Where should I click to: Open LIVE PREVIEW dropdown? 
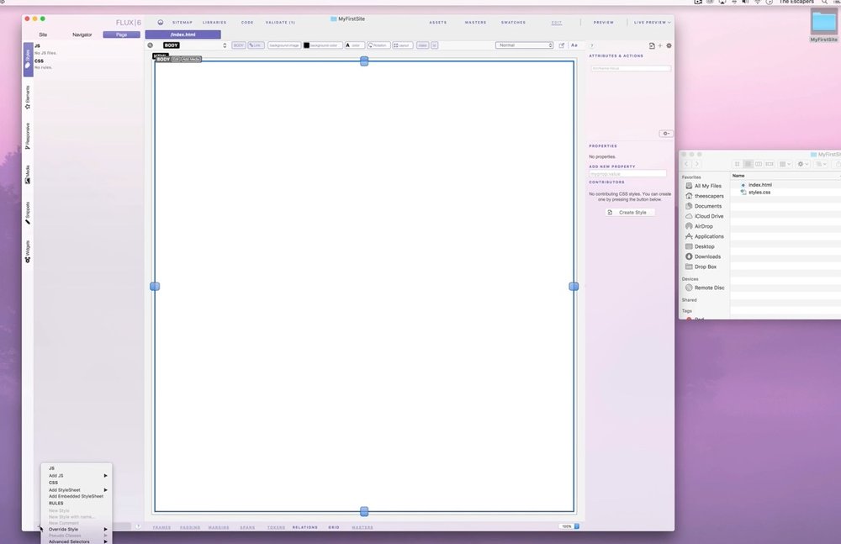point(653,23)
